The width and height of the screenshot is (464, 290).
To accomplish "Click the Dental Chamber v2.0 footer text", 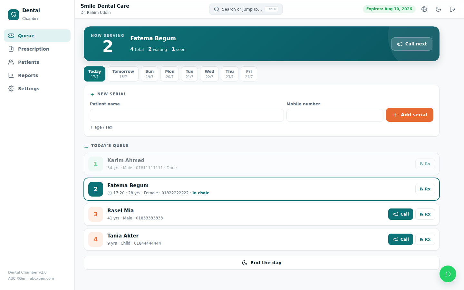I will [27, 272].
